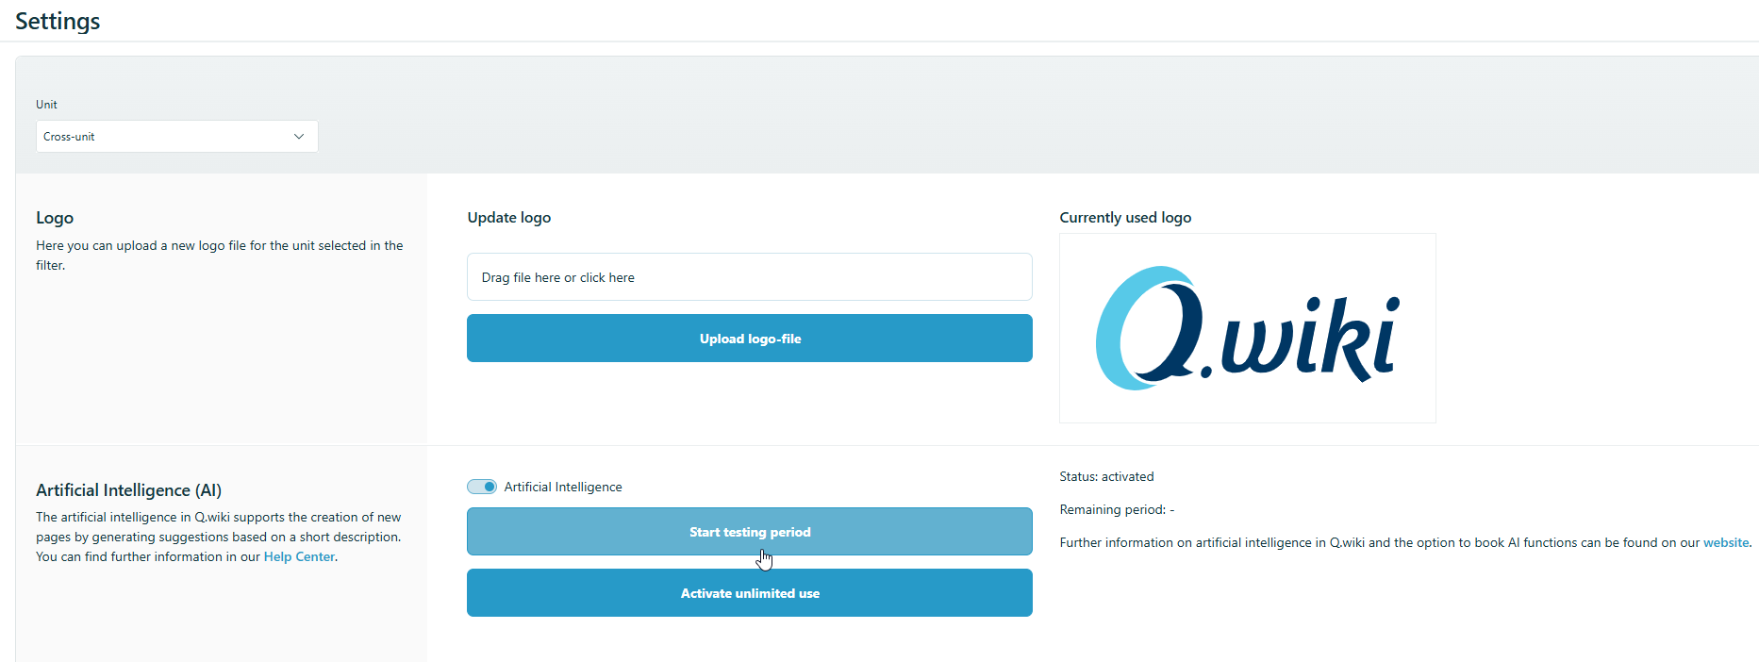Click the Upload logo-file button
The height and width of the screenshot is (662, 1759).
(x=750, y=339)
